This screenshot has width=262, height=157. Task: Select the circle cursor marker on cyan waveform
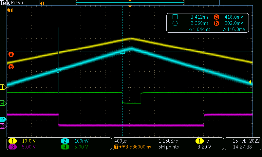58,70
